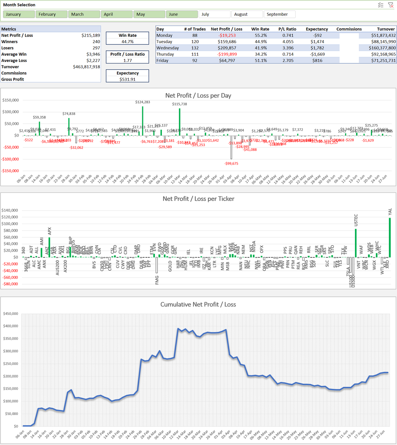Screen dimensions: 397x445
Task: Toggle the May month filter
Action: tap(149, 14)
